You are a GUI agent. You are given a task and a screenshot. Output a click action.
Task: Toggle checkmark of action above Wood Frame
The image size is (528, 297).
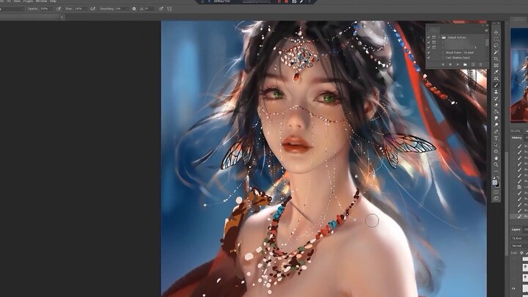click(429, 48)
